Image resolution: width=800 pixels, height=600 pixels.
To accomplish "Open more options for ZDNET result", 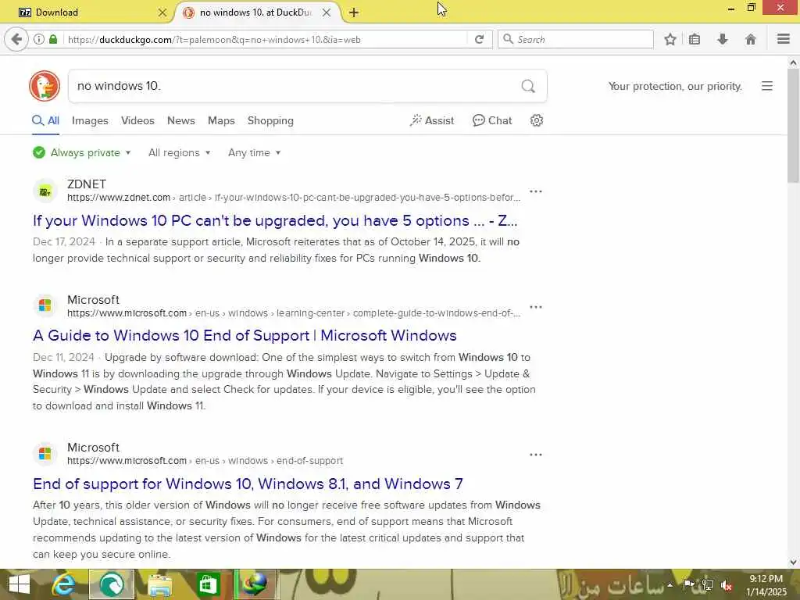I will (536, 191).
